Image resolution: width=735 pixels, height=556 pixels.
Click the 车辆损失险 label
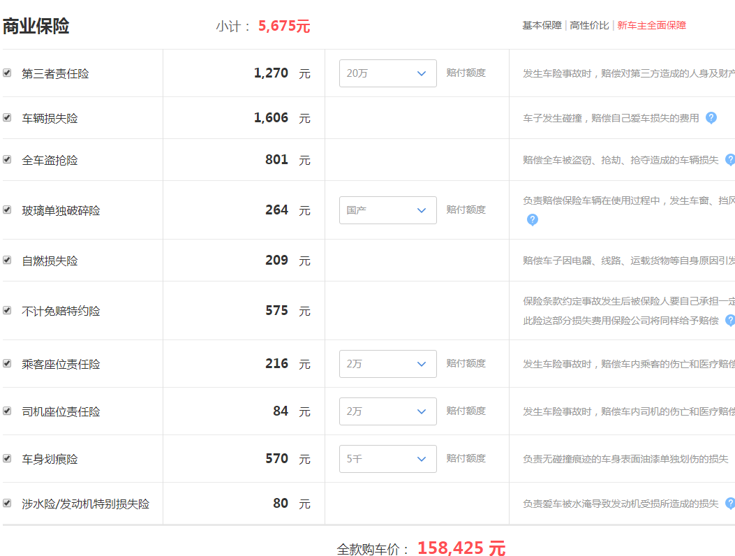[x=50, y=118]
